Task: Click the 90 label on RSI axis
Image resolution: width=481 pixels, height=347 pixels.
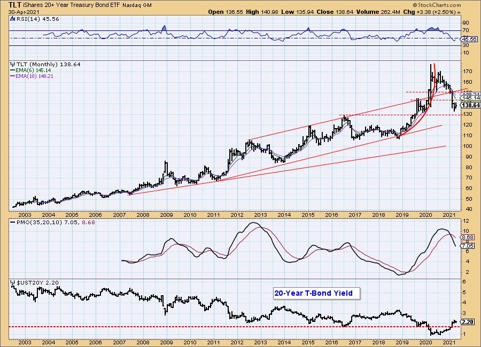Action: pos(466,22)
